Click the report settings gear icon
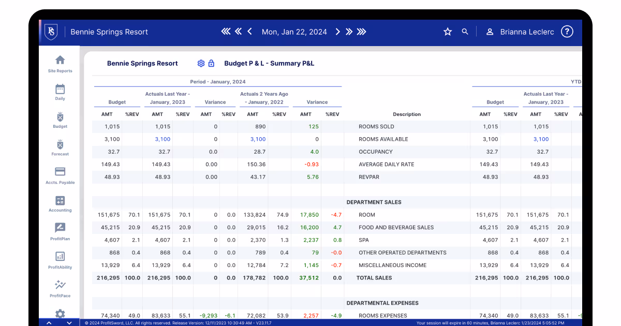 pos(201,63)
